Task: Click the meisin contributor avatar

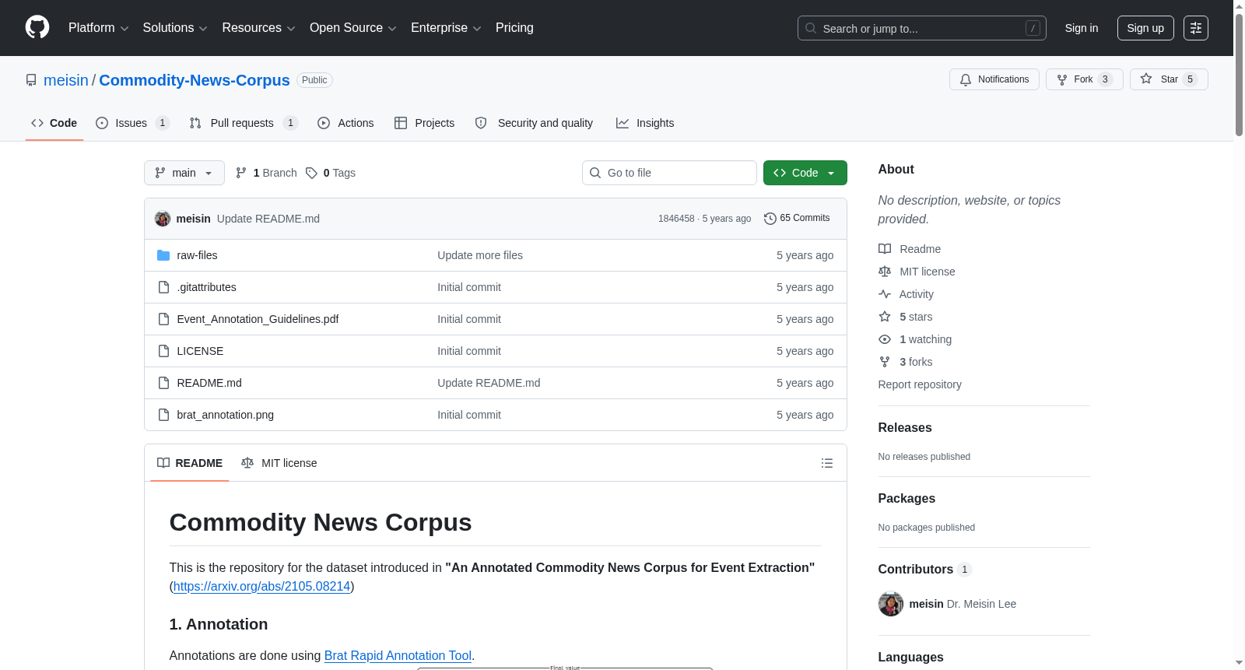Action: tap(891, 604)
